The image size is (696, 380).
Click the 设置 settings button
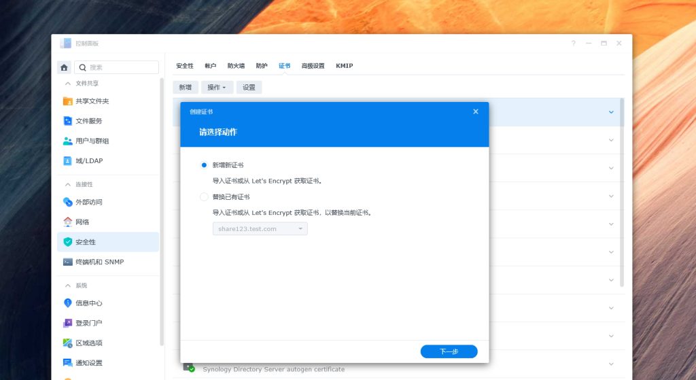pos(249,88)
